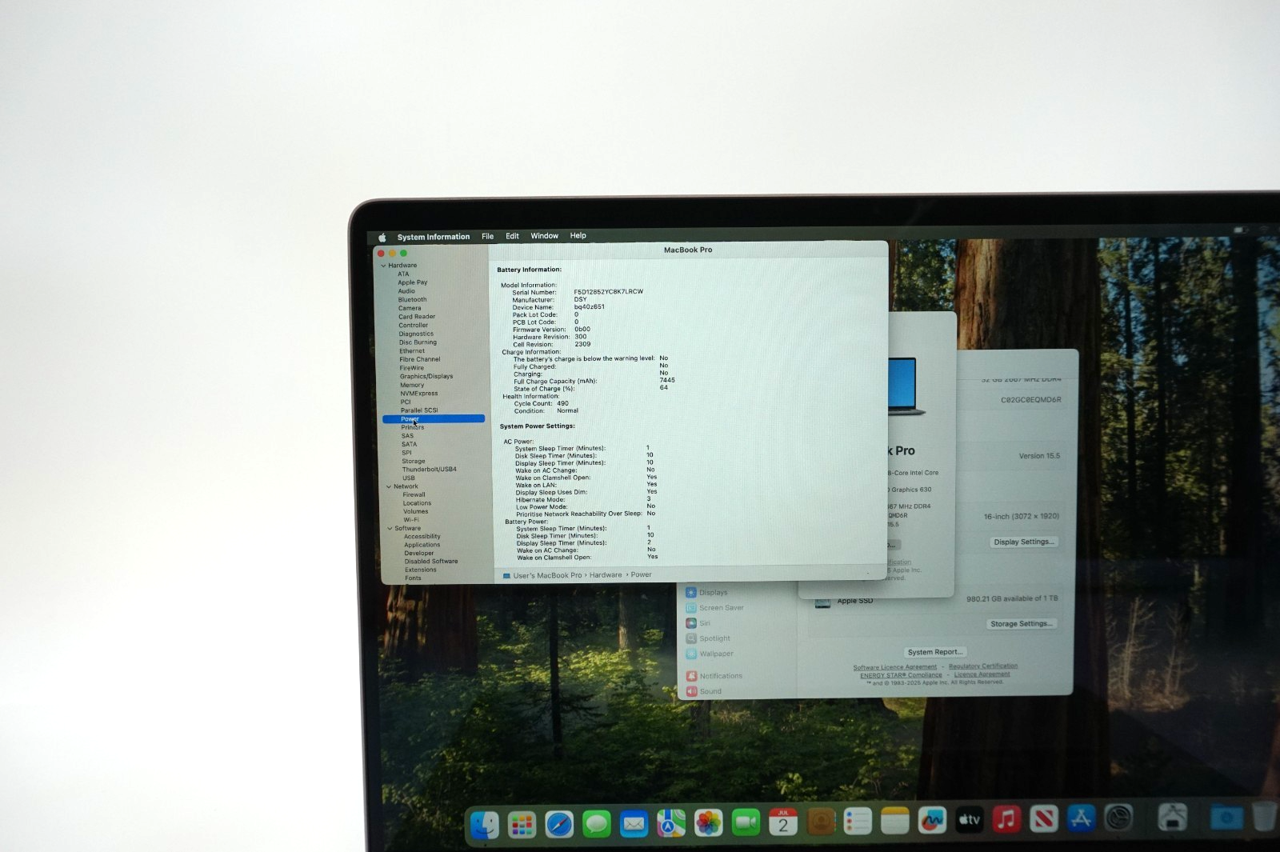The width and height of the screenshot is (1280, 852).
Task: Collapse the Network section in sidebar
Action: click(389, 486)
